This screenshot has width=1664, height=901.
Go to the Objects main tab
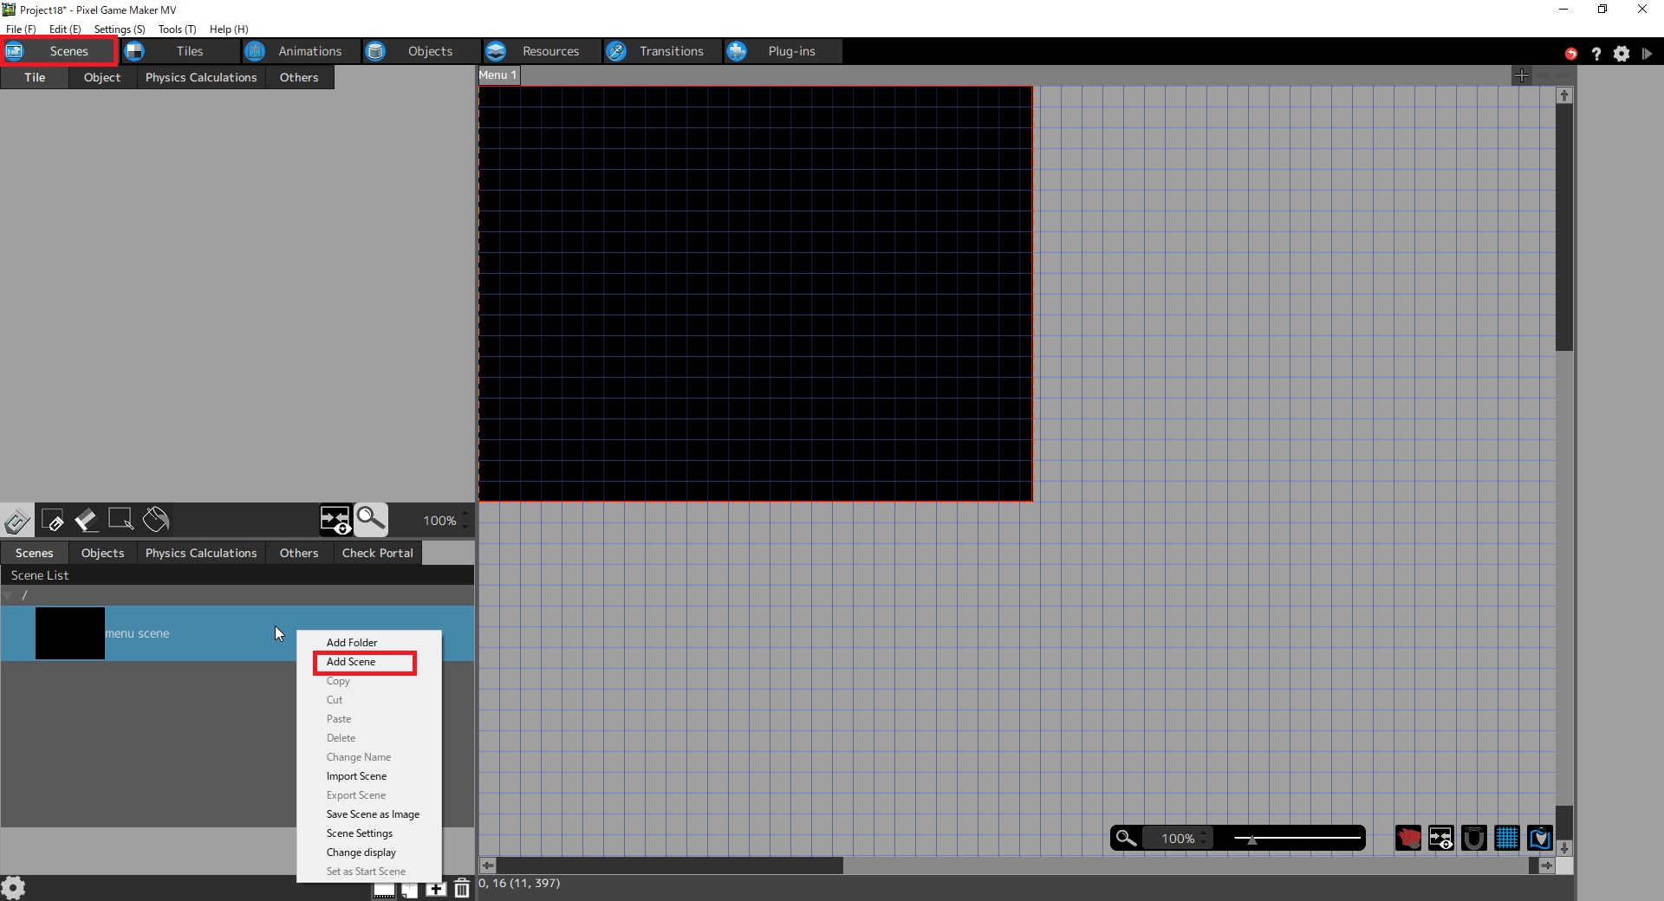(420, 51)
